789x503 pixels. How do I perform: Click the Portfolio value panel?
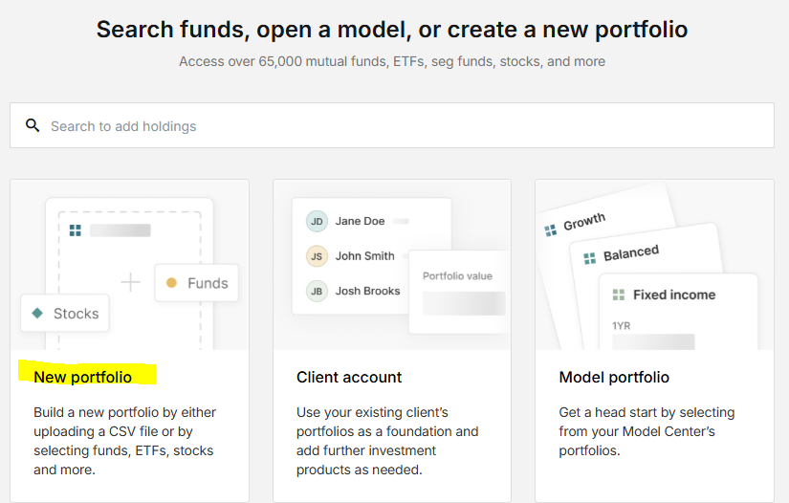[x=460, y=292]
